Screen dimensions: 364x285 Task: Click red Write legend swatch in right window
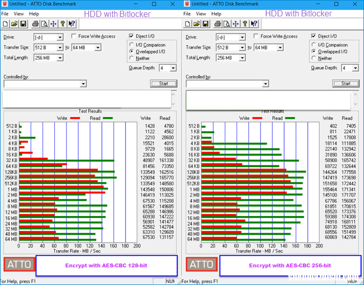257,118
